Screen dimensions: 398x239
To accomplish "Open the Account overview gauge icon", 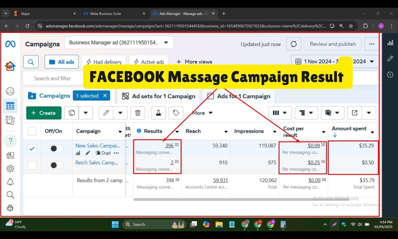I will pyautogui.click(x=10, y=91).
